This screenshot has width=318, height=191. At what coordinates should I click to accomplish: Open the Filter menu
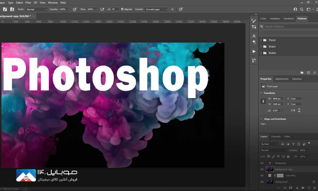pyautogui.click(x=28, y=3)
